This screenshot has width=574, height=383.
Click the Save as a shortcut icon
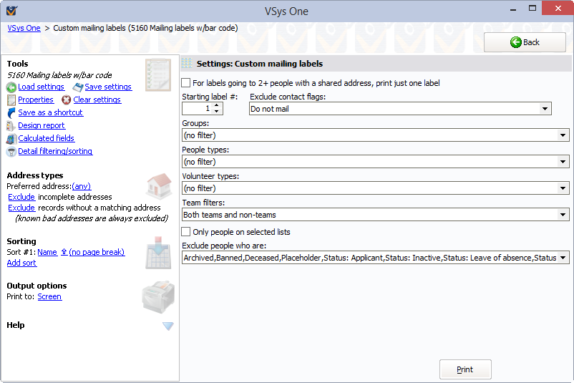pyautogui.click(x=11, y=113)
